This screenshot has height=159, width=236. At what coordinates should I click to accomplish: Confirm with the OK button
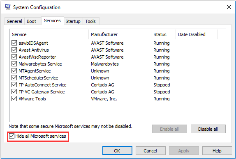coord(117,151)
